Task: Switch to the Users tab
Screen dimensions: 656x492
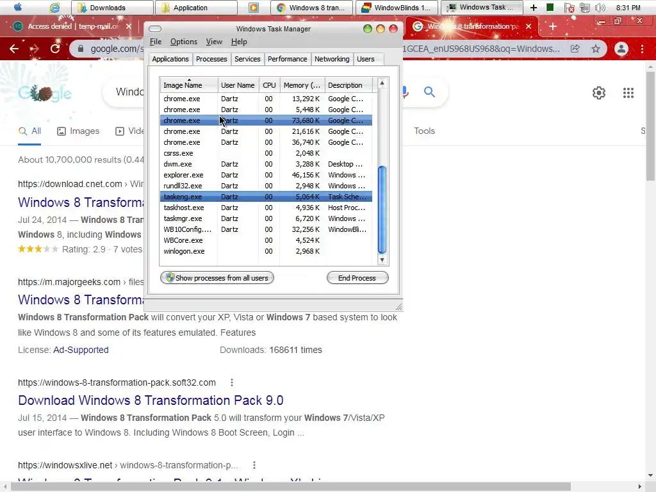Action: tap(366, 59)
